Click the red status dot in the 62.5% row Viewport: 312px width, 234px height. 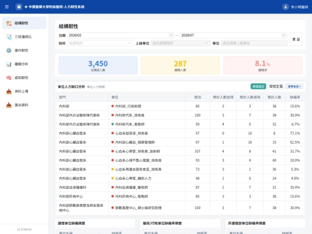[113, 142]
